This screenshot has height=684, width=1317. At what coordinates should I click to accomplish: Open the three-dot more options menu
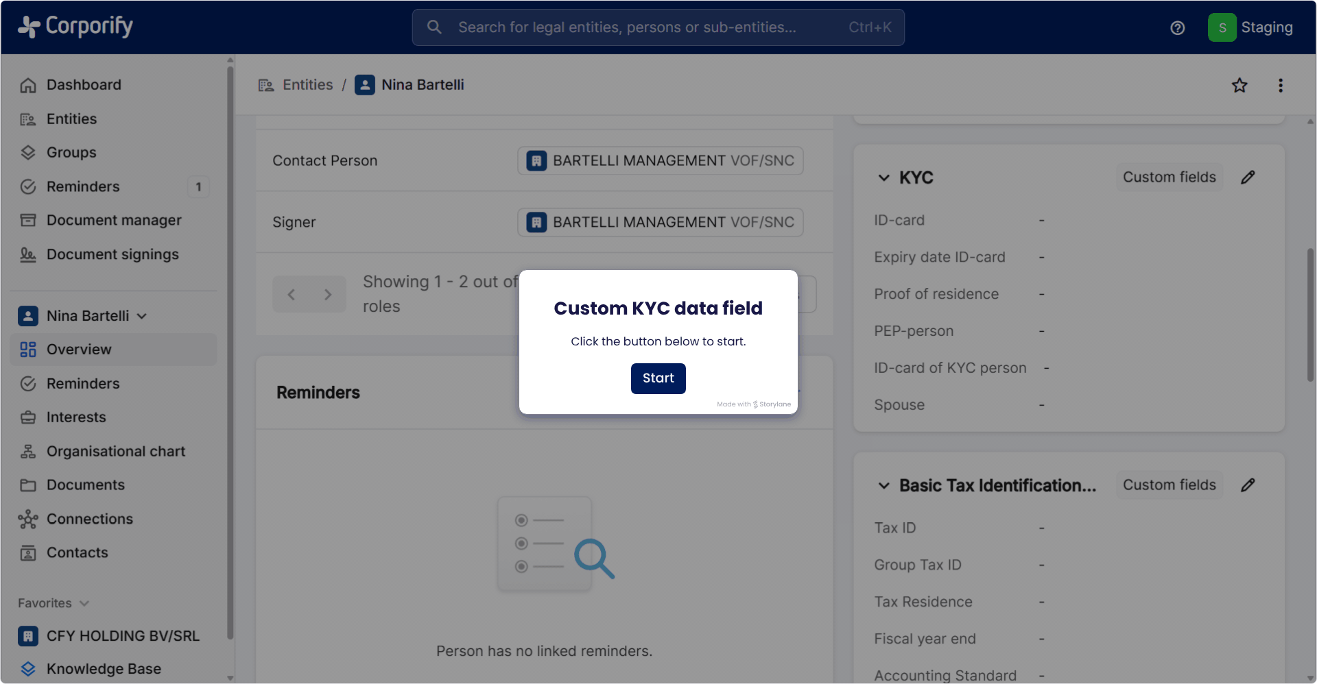point(1280,86)
